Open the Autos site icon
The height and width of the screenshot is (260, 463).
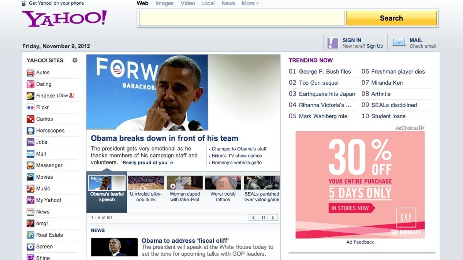(x=30, y=72)
